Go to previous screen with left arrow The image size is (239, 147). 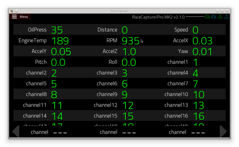pyautogui.click(x=16, y=131)
